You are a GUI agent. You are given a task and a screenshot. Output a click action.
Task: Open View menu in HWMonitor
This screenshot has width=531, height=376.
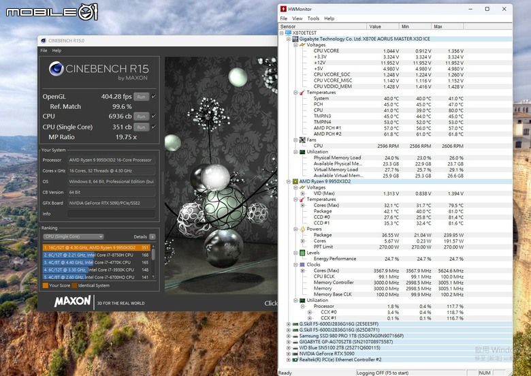(x=297, y=18)
